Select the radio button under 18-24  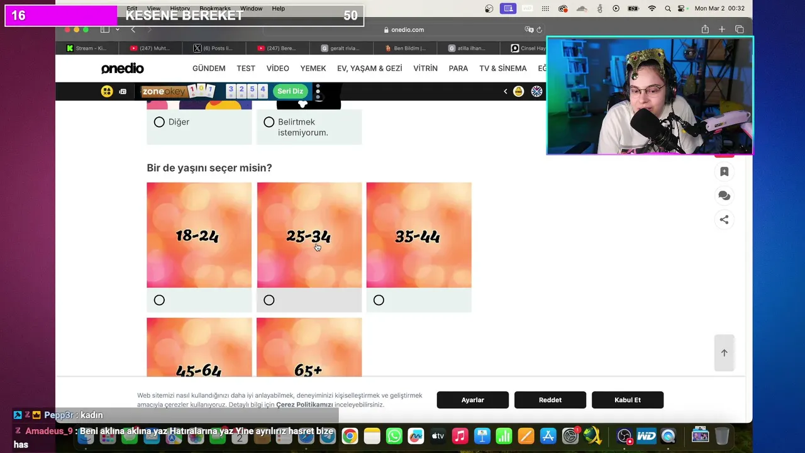click(x=159, y=300)
